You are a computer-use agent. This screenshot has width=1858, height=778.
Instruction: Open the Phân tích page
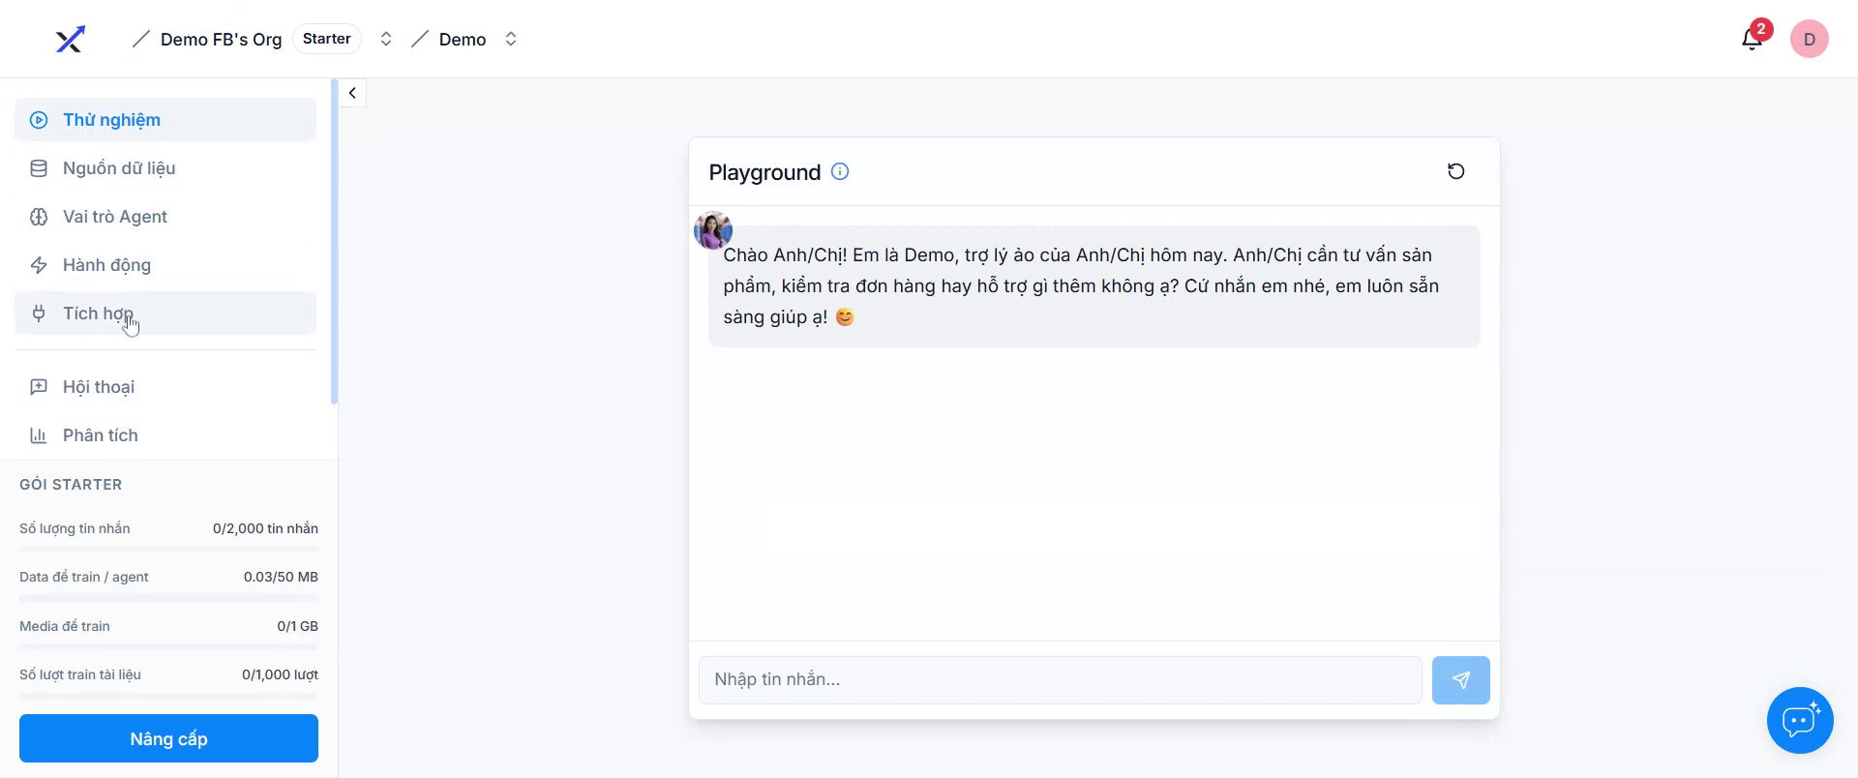(x=165, y=435)
